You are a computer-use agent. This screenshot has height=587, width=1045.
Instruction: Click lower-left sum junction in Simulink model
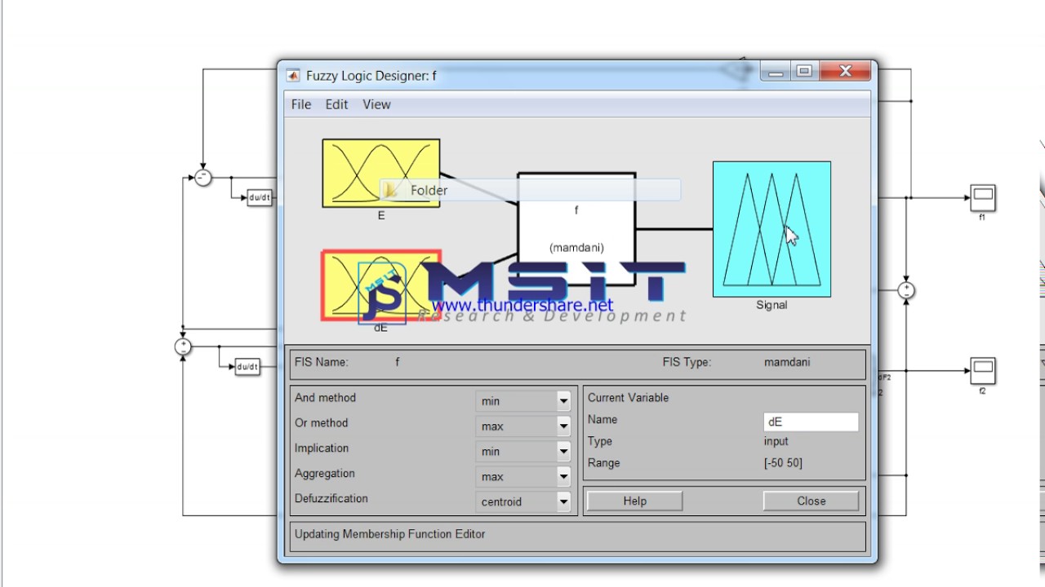pyautogui.click(x=183, y=346)
